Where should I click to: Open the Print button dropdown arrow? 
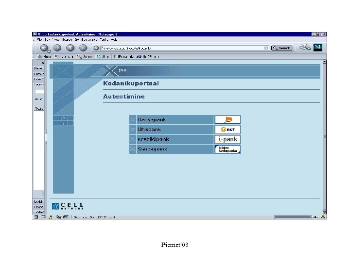(x=309, y=49)
